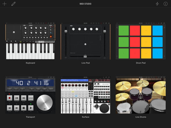Open the Surface mixer thumbnail
171x128 pixels.
[x=85, y=95]
